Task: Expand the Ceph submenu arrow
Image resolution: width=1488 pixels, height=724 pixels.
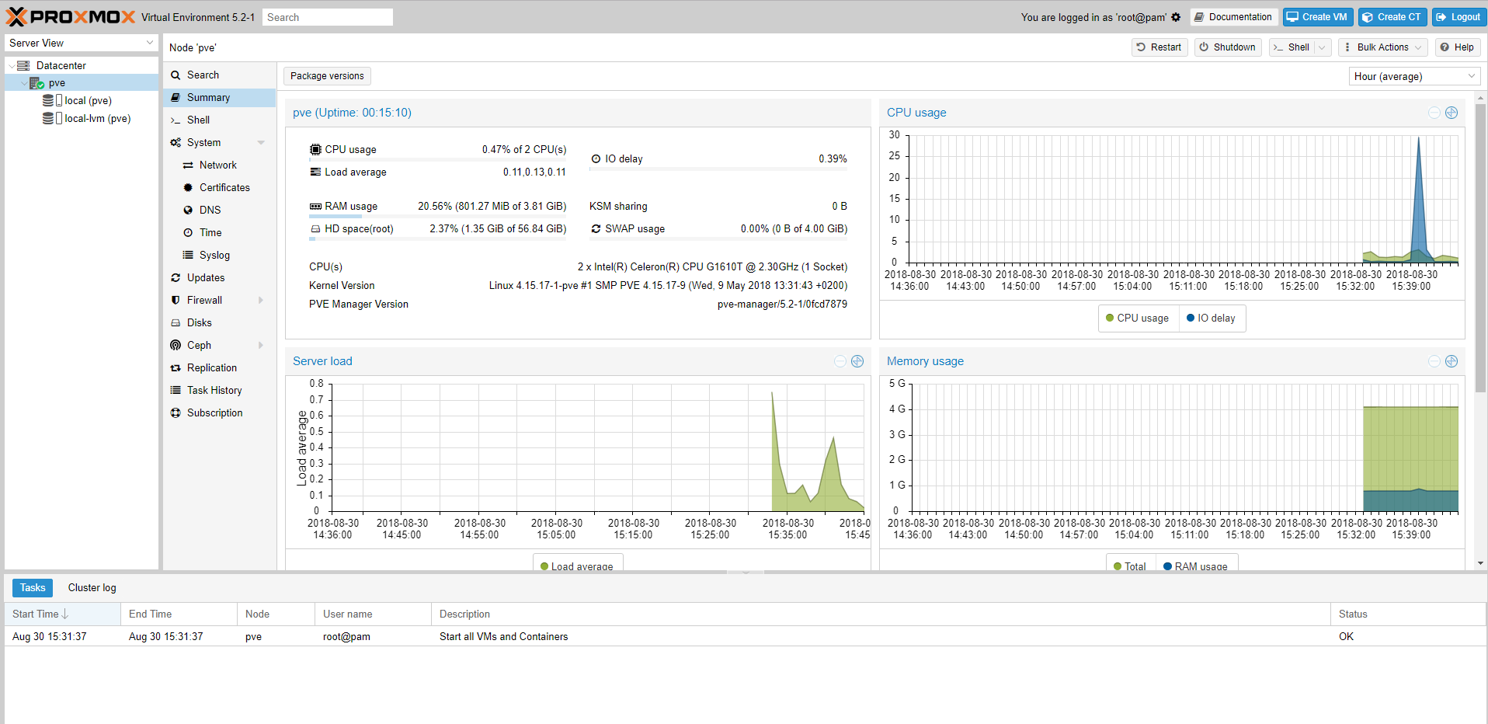Action: (261, 346)
